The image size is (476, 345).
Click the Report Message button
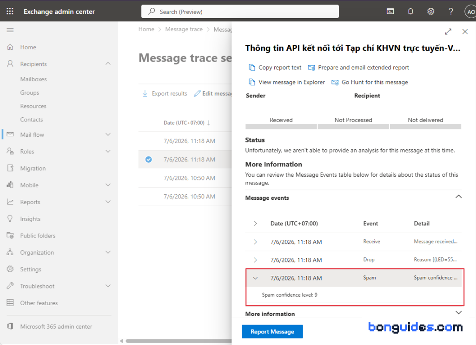pos(272,332)
